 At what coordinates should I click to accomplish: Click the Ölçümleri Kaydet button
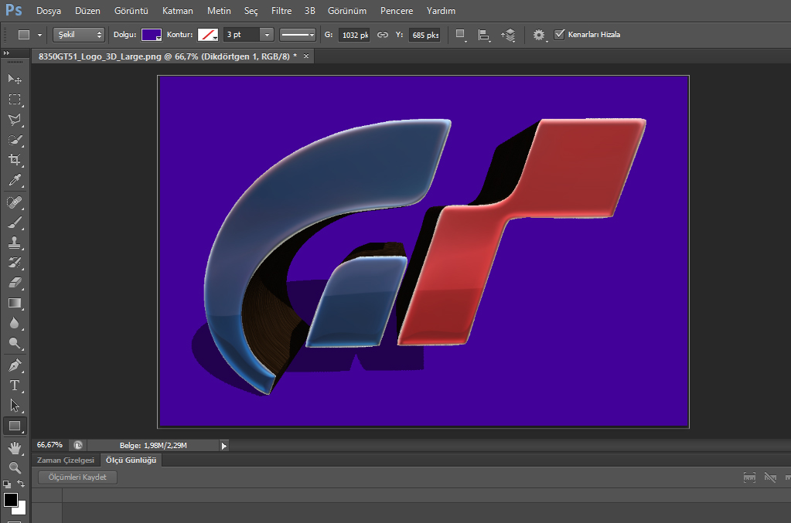point(77,477)
